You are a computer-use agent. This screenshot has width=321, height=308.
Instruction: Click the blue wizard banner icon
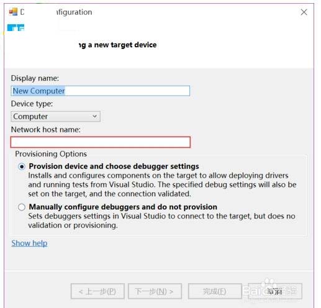[16, 27]
